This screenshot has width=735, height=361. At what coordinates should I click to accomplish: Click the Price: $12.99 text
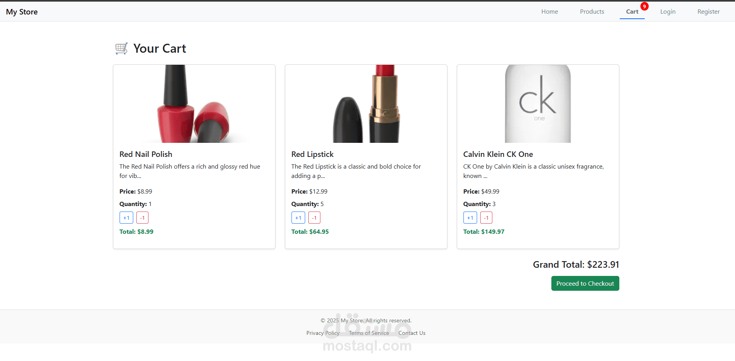click(309, 191)
